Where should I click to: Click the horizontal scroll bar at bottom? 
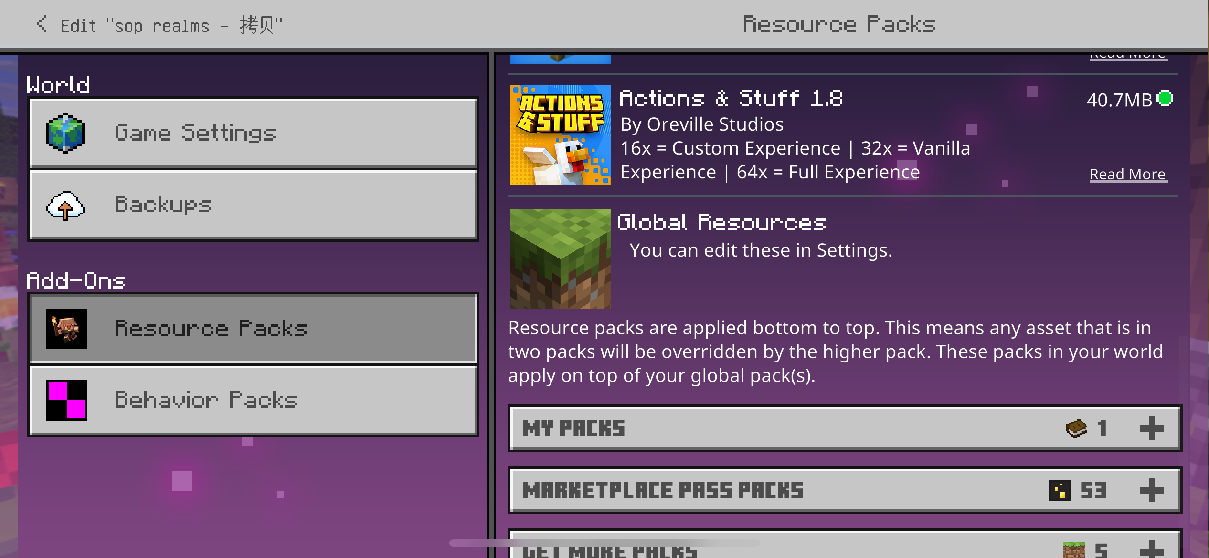604,543
